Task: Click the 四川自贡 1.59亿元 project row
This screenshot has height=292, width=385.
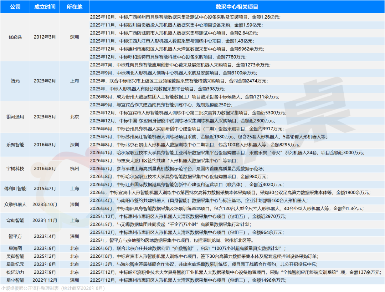Action: (237, 25)
